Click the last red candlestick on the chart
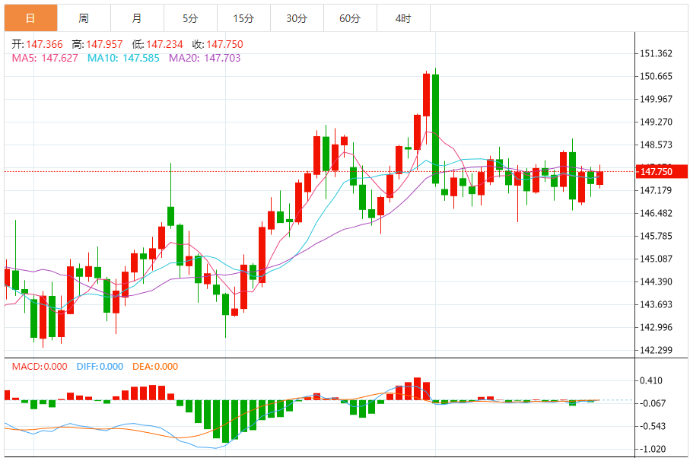690x458 pixels. (x=599, y=178)
